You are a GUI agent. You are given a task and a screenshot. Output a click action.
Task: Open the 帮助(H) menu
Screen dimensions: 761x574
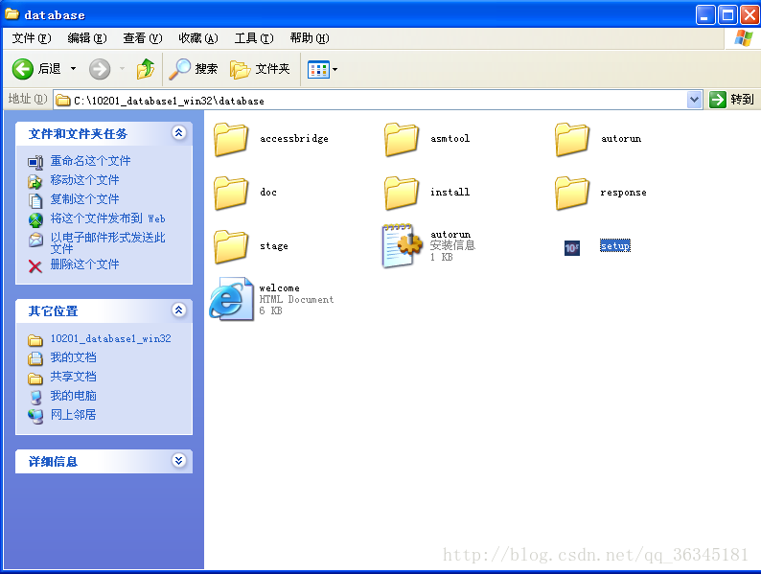(x=310, y=38)
